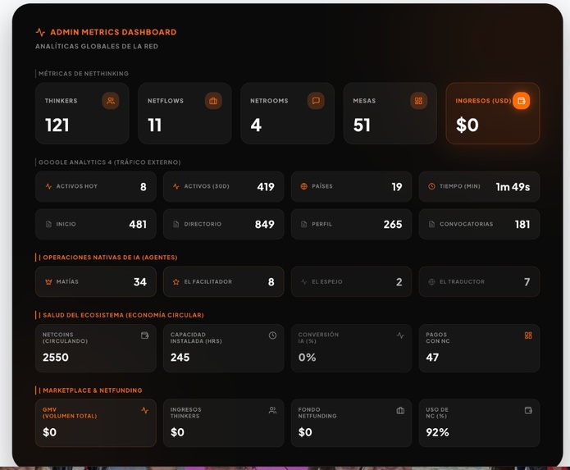
Task: Click the Países globe icon
Action: pyautogui.click(x=304, y=186)
